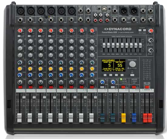Viewport: 167px width, 139px height.
Task: Click the Large Hall effect display screen
Action: tap(114, 66)
